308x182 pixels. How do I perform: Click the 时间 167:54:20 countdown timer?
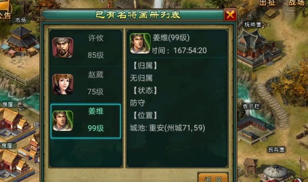(x=179, y=51)
